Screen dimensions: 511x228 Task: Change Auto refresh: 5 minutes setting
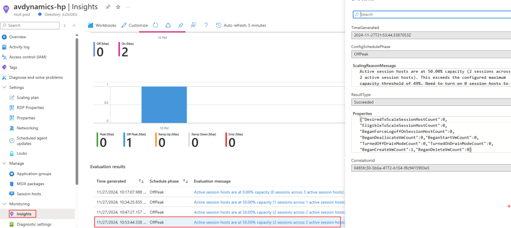pos(241,25)
